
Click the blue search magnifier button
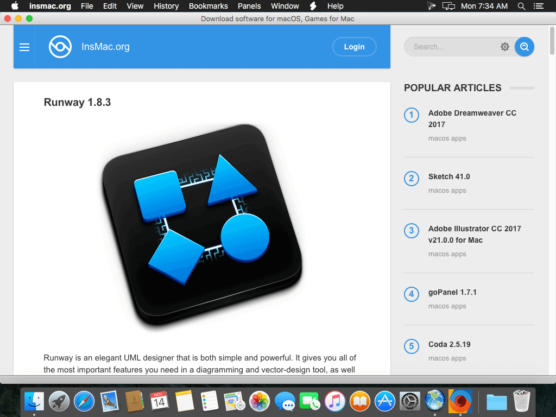tap(524, 47)
